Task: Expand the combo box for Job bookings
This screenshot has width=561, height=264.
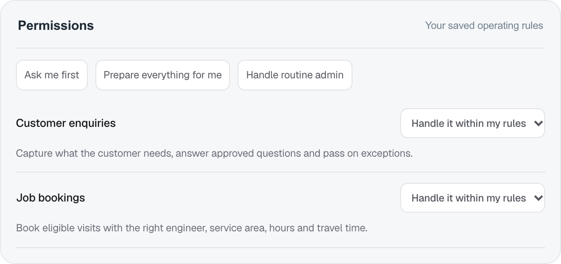Action: click(473, 198)
